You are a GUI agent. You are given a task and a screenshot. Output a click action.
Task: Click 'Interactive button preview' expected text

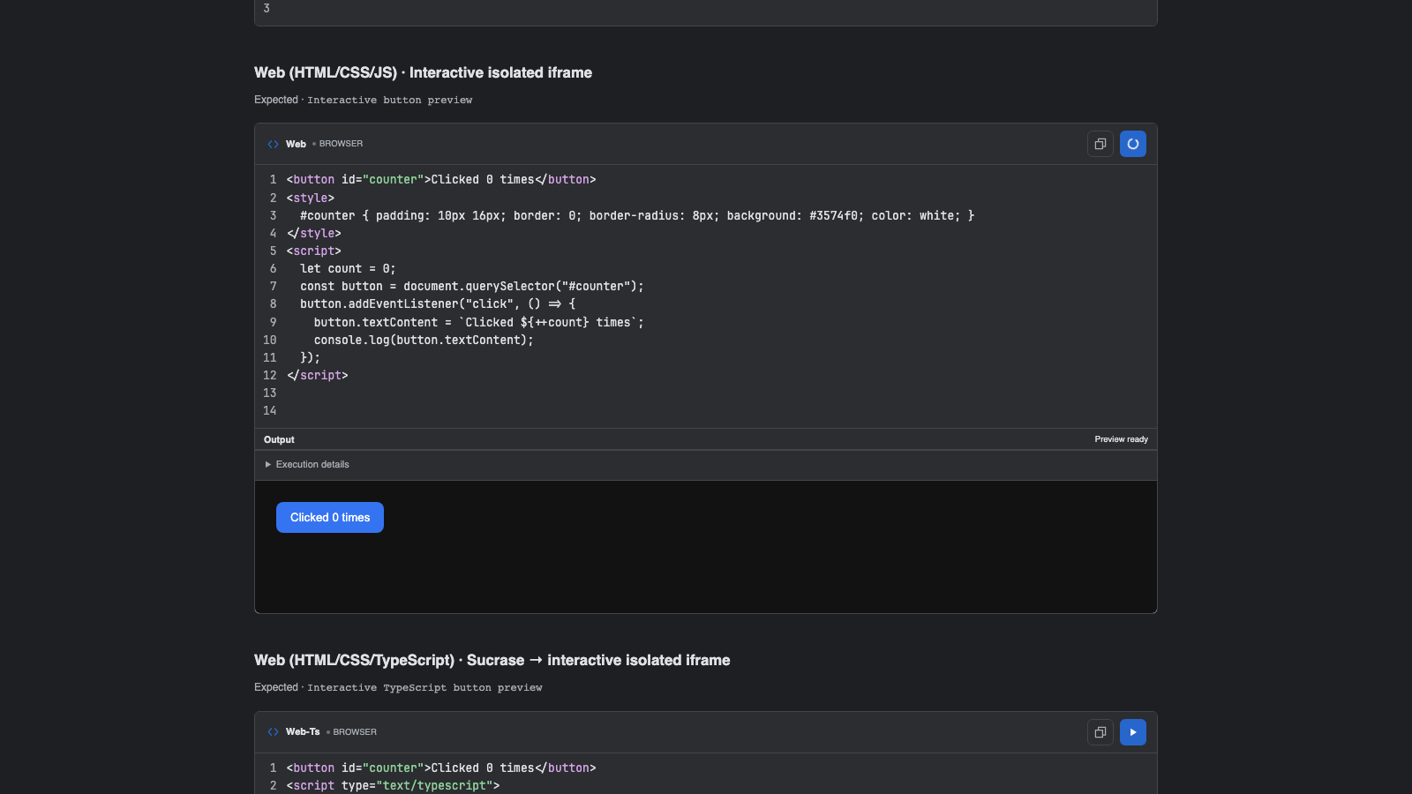click(389, 101)
